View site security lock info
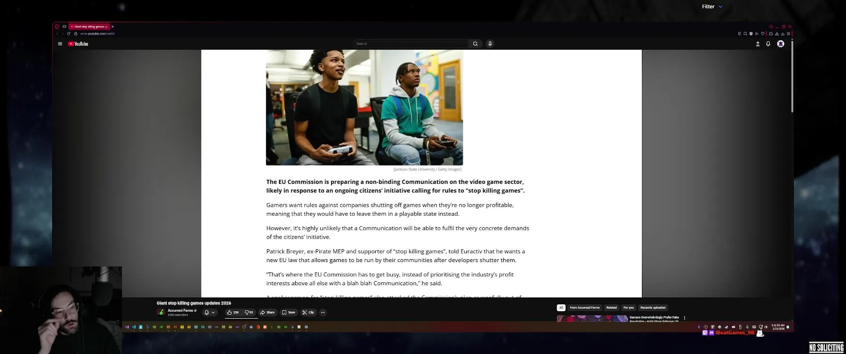 click(76, 33)
